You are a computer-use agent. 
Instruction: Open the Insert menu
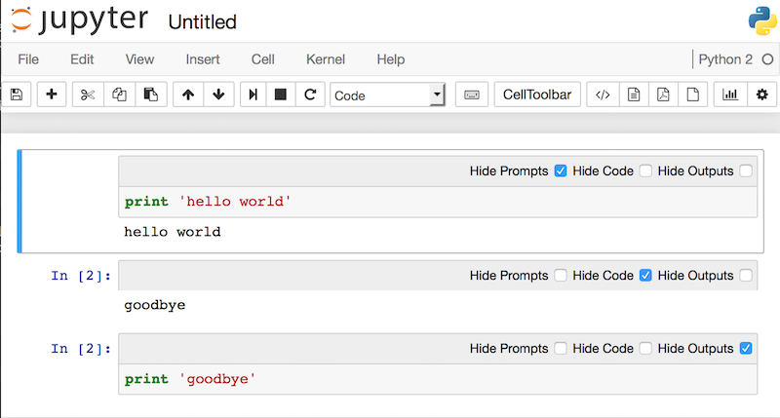coord(203,59)
